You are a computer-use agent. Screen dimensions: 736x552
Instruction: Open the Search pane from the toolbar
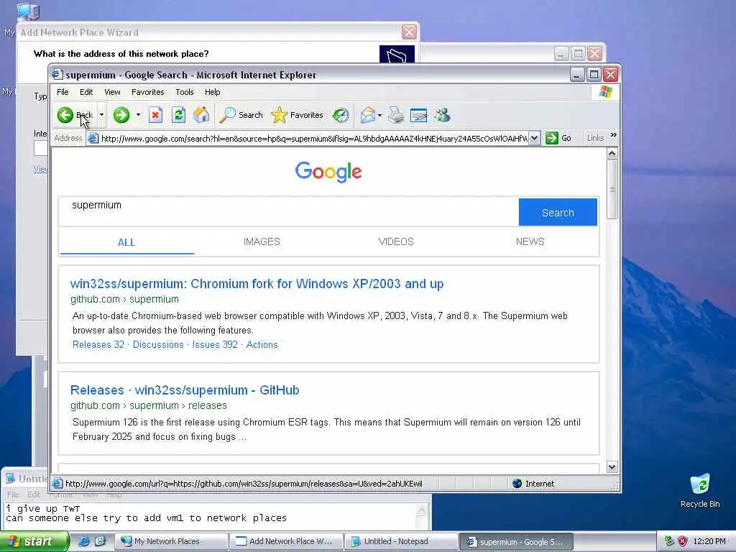[241, 115]
